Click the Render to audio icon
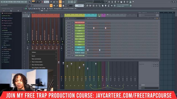177x99 pixels. 124,2
